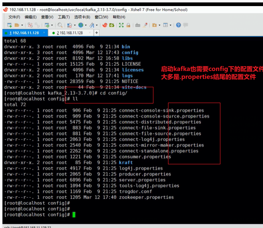The width and height of the screenshot is (263, 228).
Task: Expand the layout icon dropdown arrow
Action: [170, 25]
